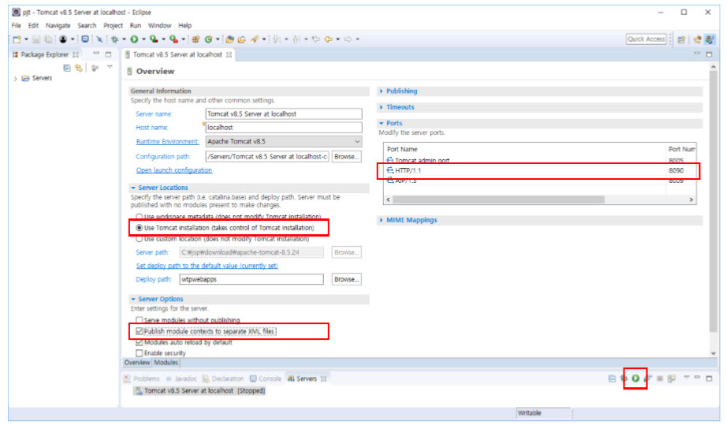Click the Ports table horizontal scrollbar

536,199
